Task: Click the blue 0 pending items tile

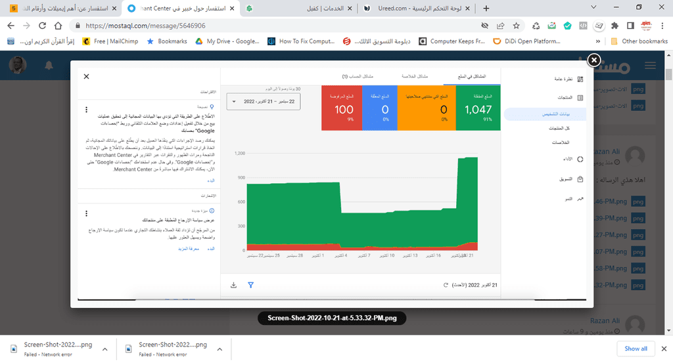Action: (380, 108)
